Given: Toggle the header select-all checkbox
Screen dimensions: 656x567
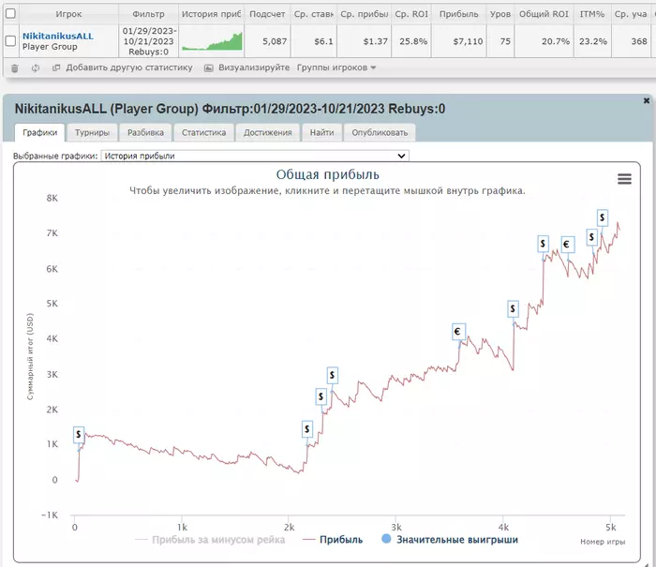Looking at the screenshot, I should point(10,13).
